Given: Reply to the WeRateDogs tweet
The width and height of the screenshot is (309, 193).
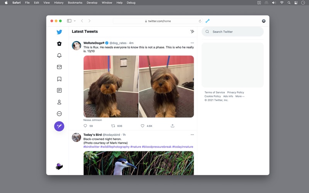Looking at the screenshot, I should click(x=85, y=126).
